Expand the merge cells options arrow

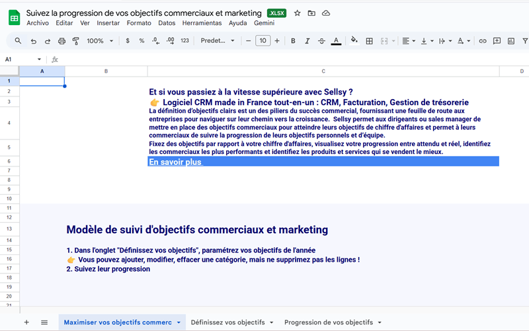pyautogui.click(x=393, y=41)
